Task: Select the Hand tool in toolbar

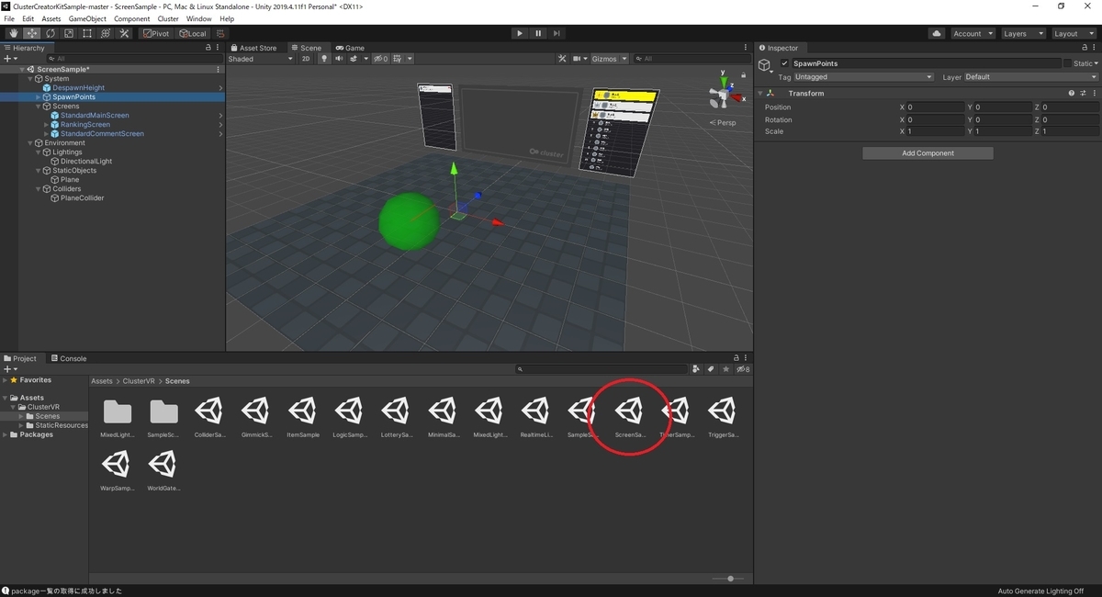Action: click(x=13, y=33)
